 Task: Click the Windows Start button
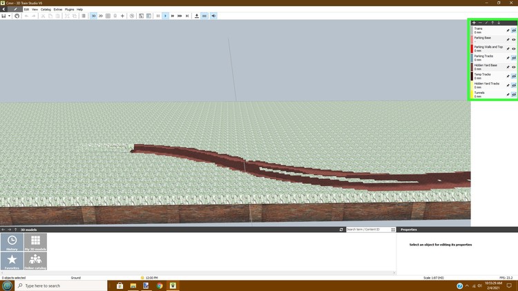click(x=7, y=285)
